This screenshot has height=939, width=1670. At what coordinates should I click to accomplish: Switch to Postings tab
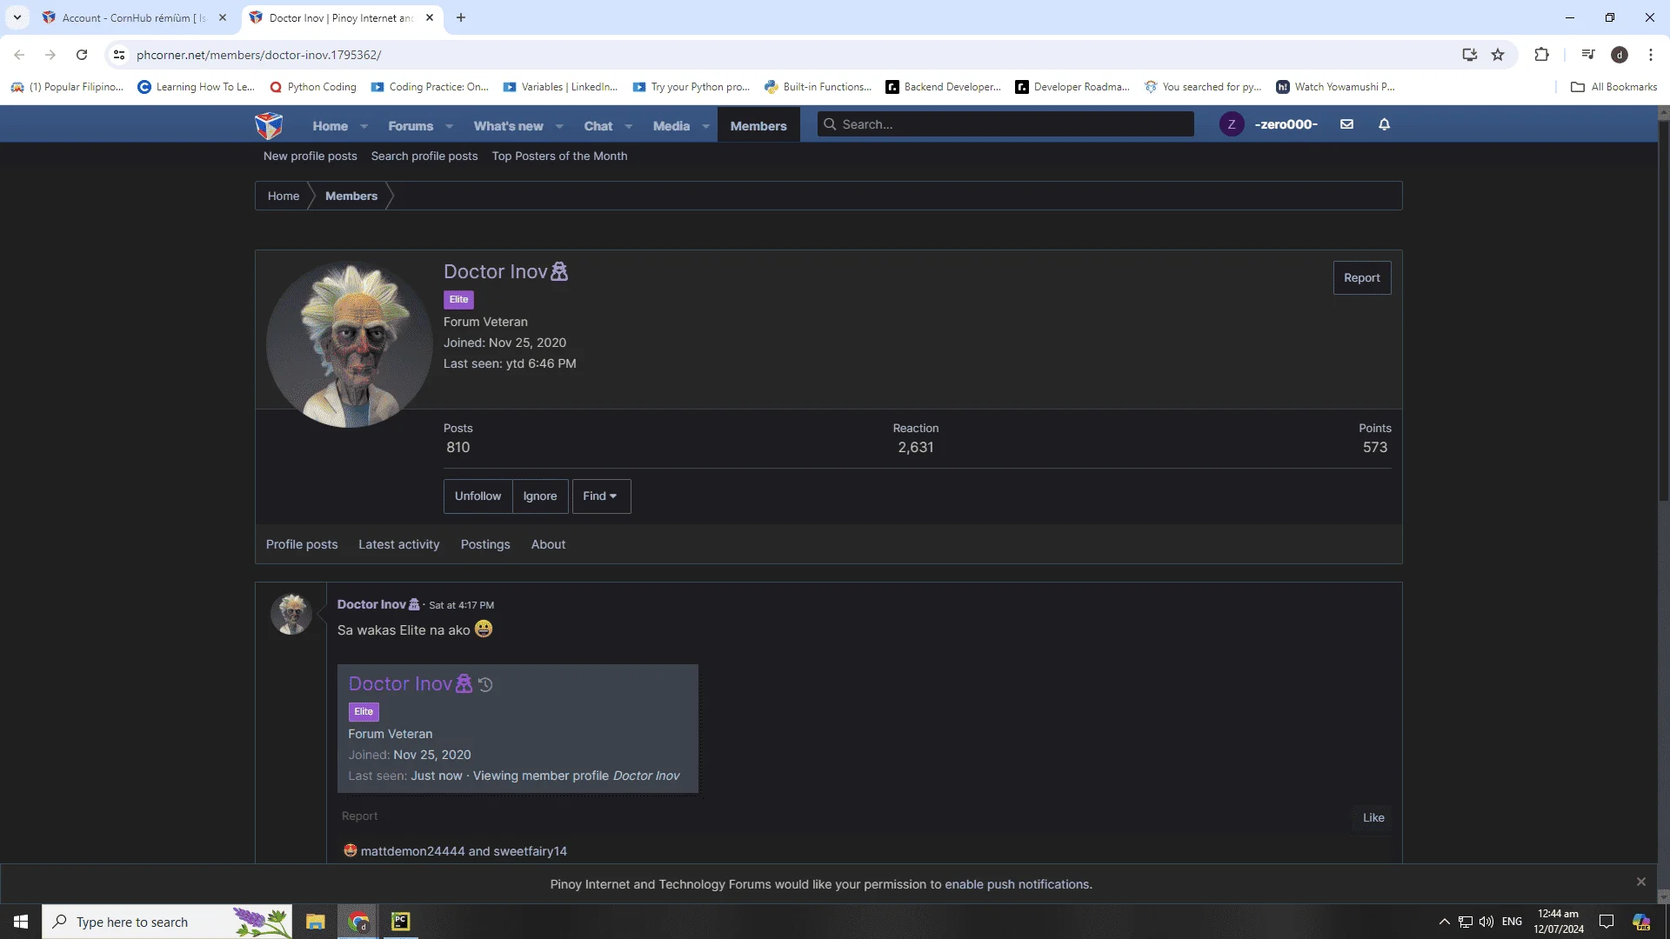[x=485, y=544]
